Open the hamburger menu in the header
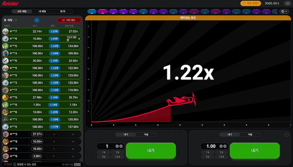Screen dimensions: 293x167 [287, 3]
